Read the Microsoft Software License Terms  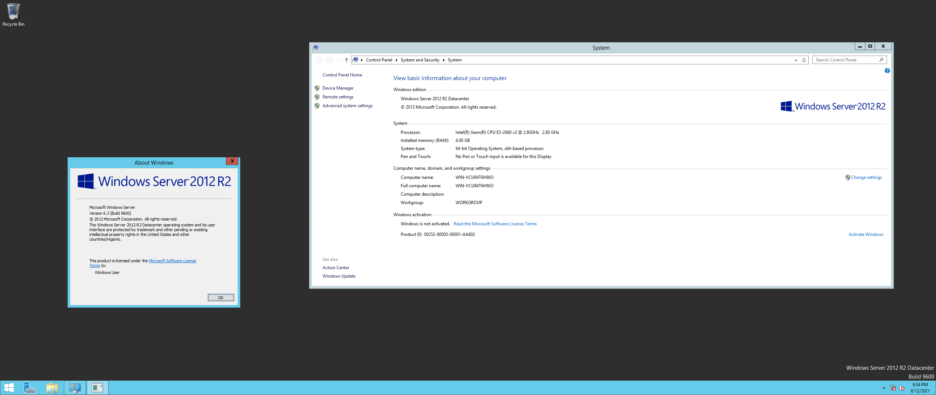point(495,224)
